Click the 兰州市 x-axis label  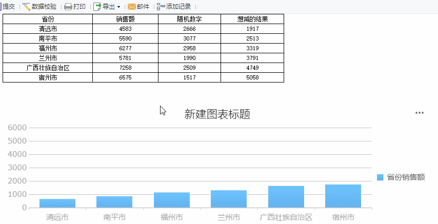coord(229,217)
